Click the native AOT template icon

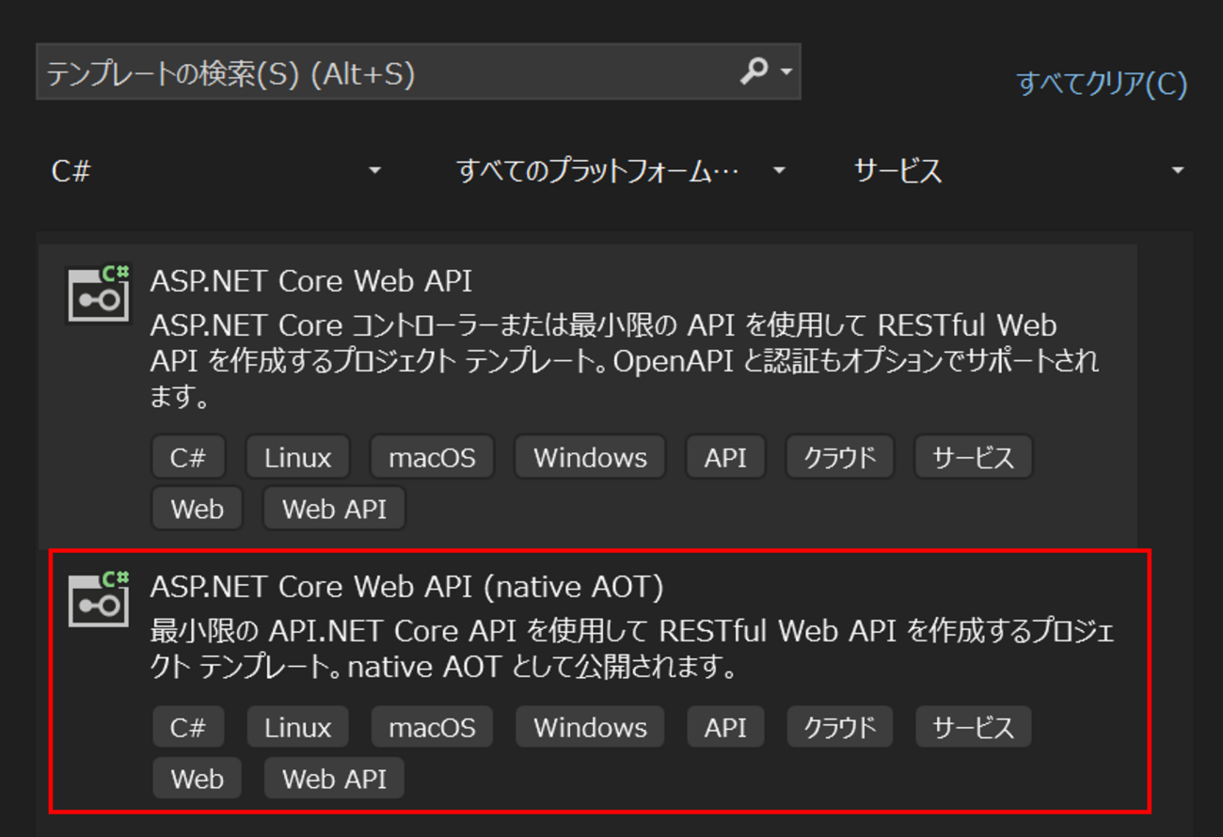coord(98,599)
